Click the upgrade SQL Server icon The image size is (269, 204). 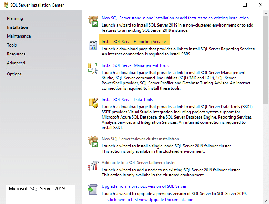tap(93, 189)
